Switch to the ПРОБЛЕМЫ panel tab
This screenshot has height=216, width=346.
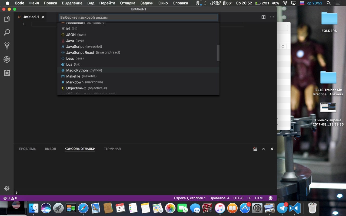(28, 149)
